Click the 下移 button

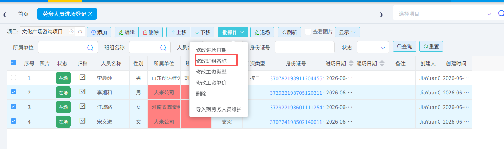202,32
